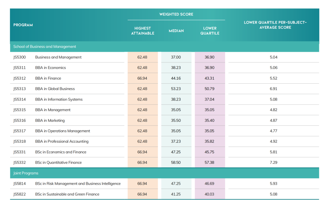Click the School of Business and Management section
Viewport: 328px width, 212px height.
(164, 47)
